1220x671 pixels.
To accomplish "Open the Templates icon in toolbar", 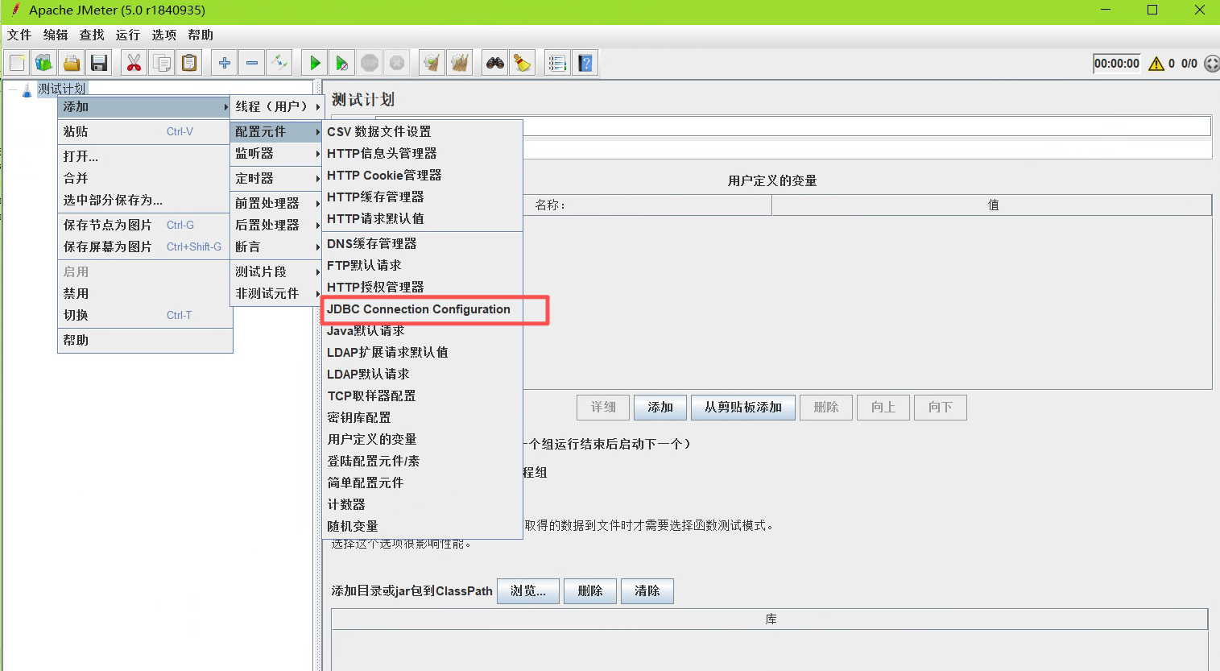I will (43, 63).
